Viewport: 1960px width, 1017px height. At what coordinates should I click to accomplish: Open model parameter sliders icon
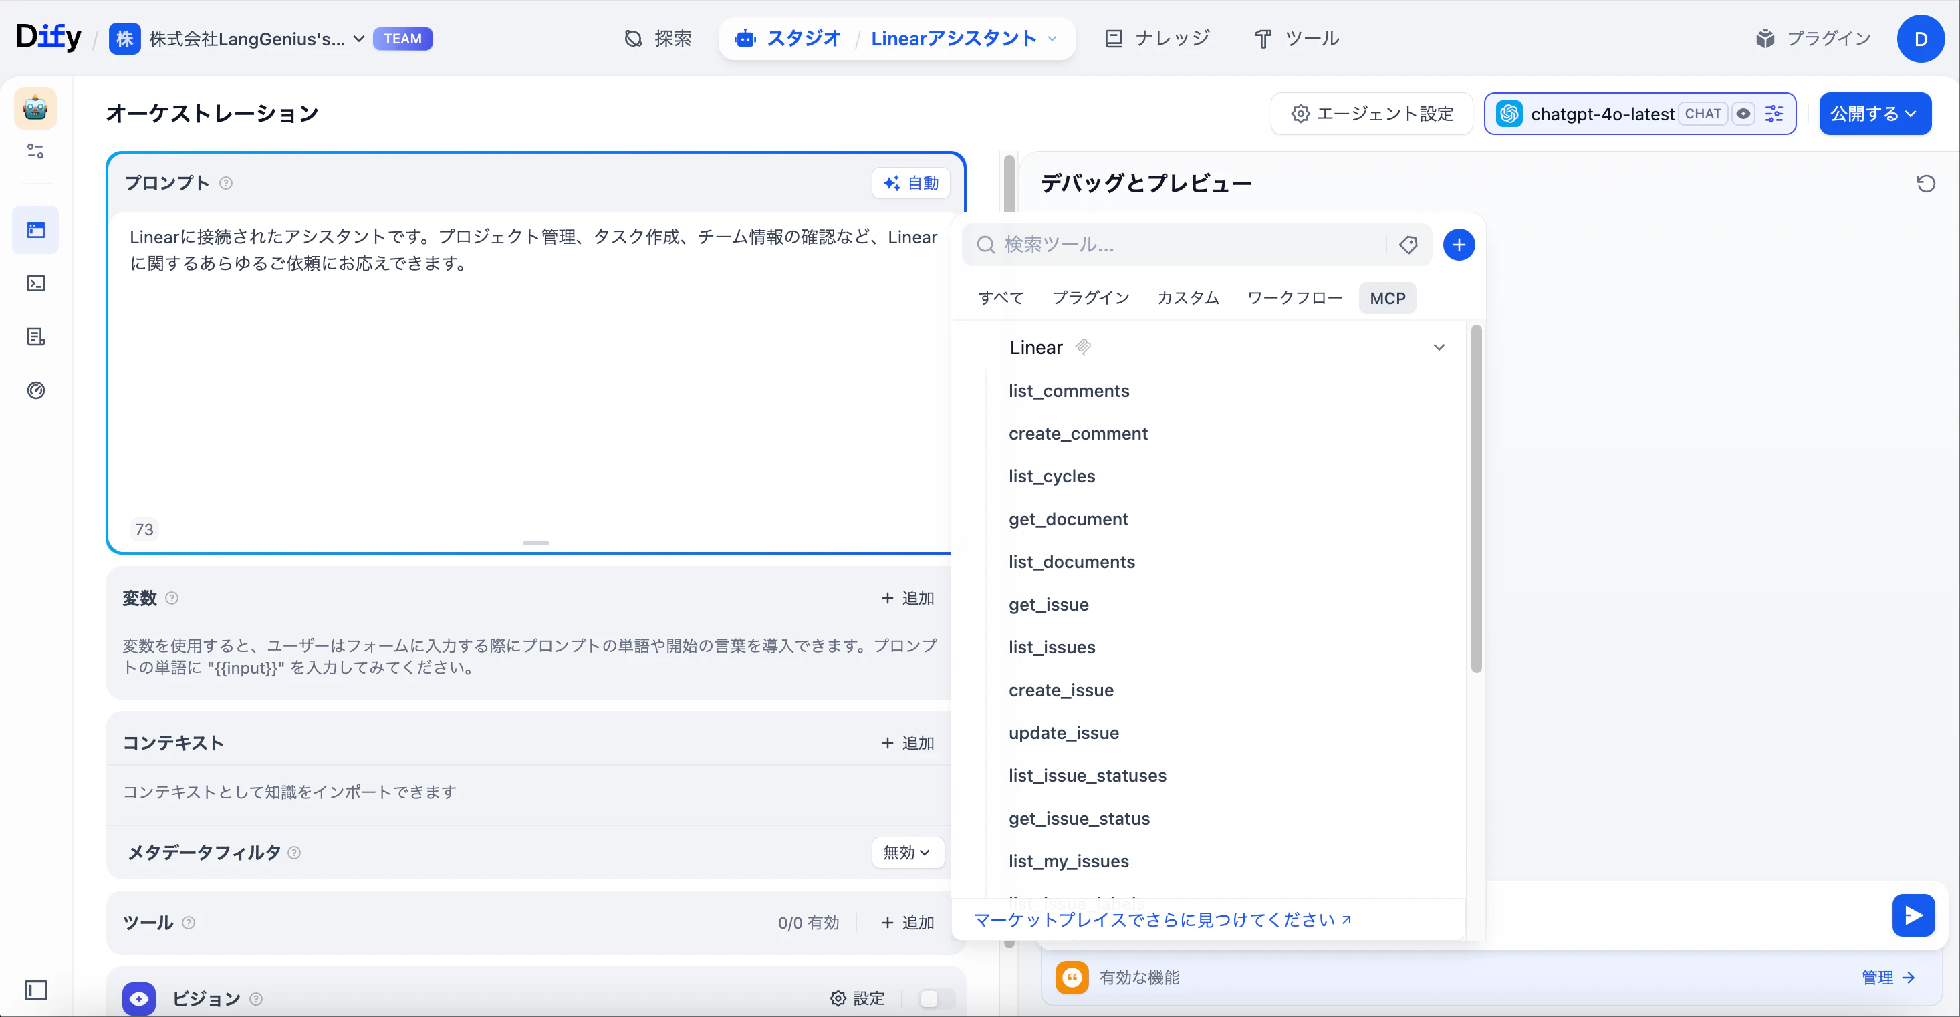(1774, 114)
